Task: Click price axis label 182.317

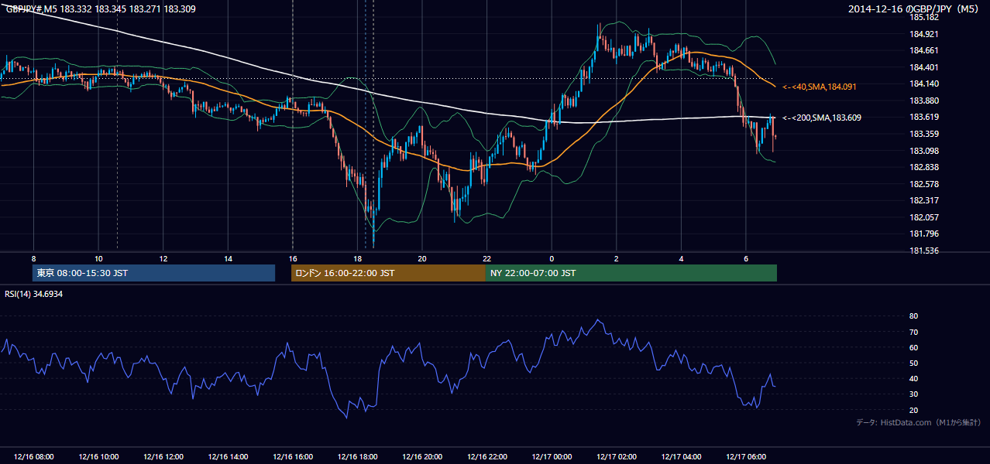Action: coord(923,200)
